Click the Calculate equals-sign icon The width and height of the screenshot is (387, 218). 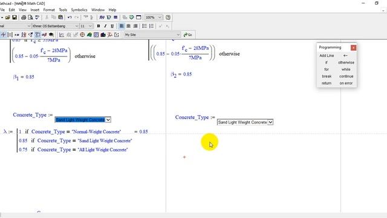[115, 18]
